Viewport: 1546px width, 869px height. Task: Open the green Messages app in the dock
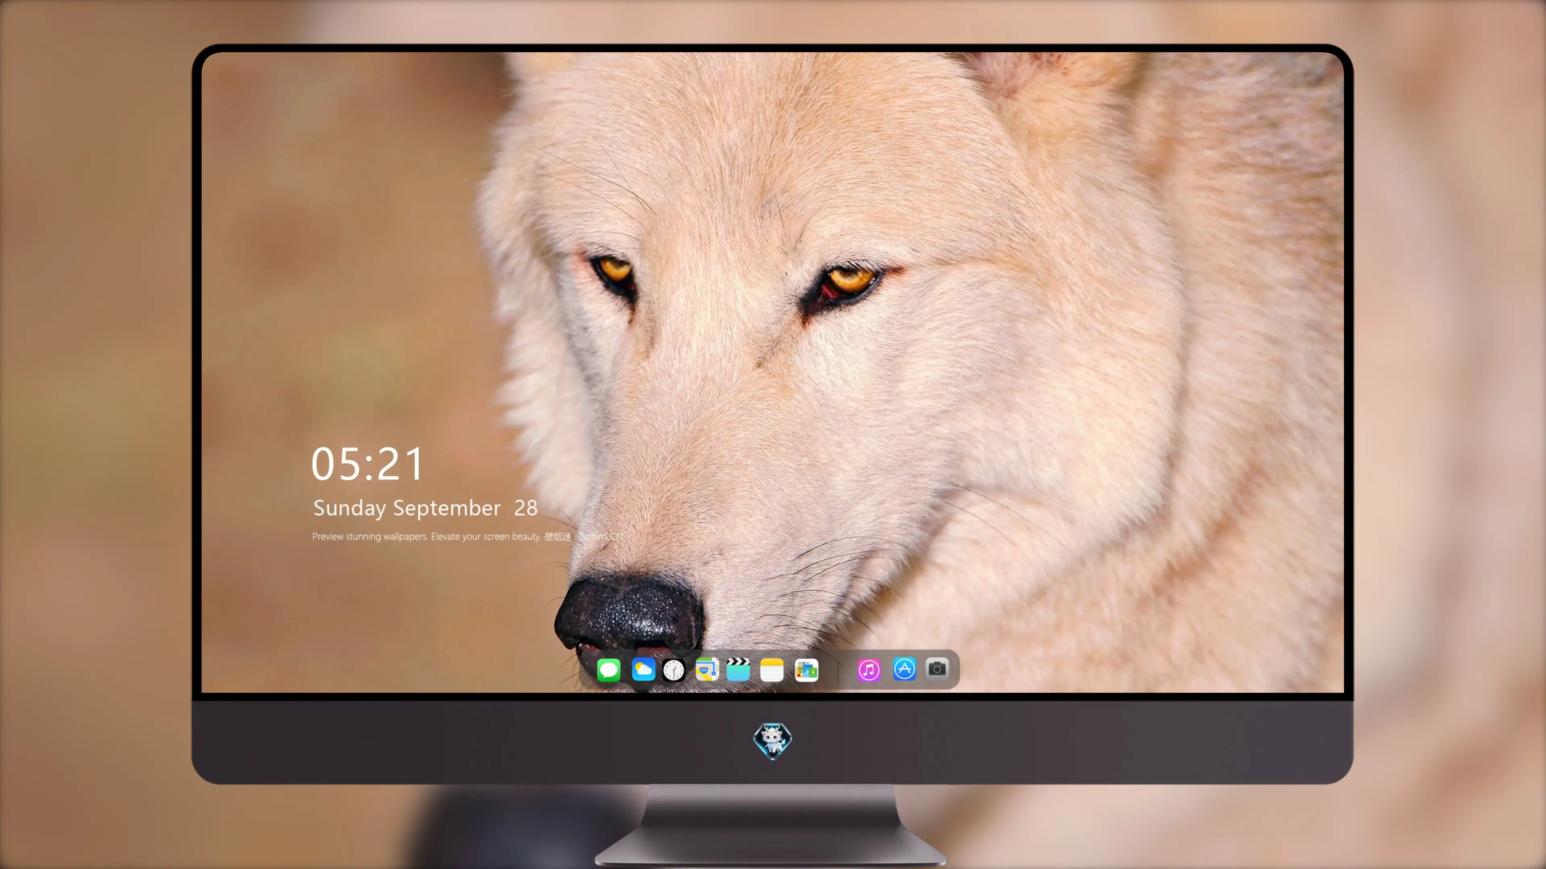click(x=609, y=670)
